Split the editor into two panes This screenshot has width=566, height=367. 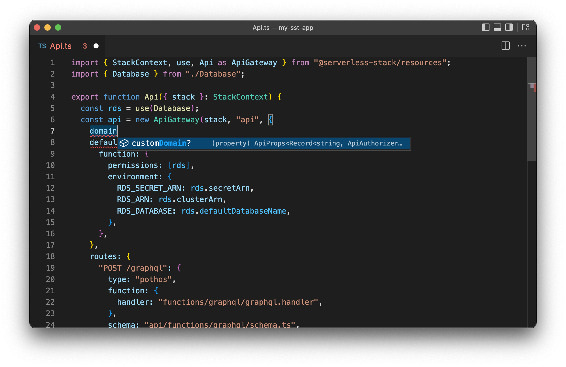pos(506,46)
